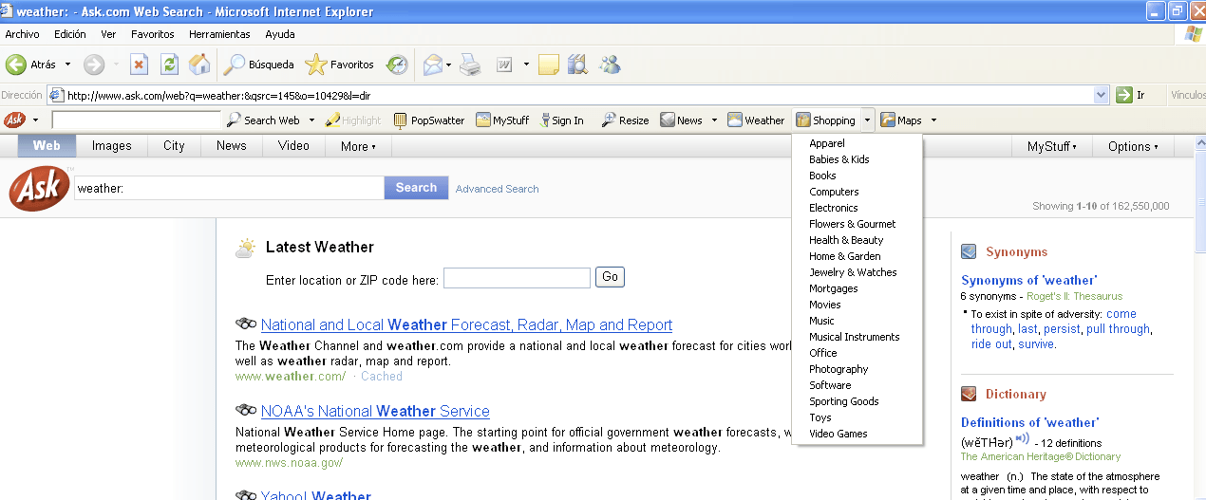Click the large red Ask logo

pos(40,187)
